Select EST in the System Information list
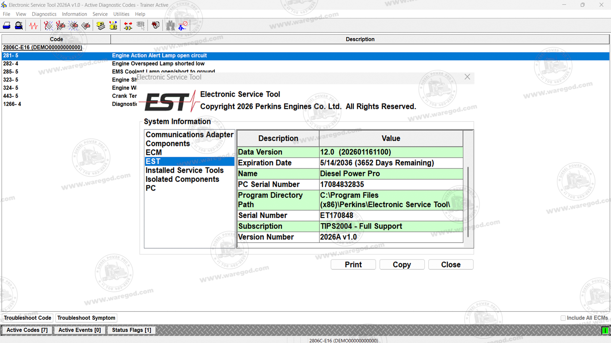This screenshot has height=343, width=611. (x=190, y=161)
